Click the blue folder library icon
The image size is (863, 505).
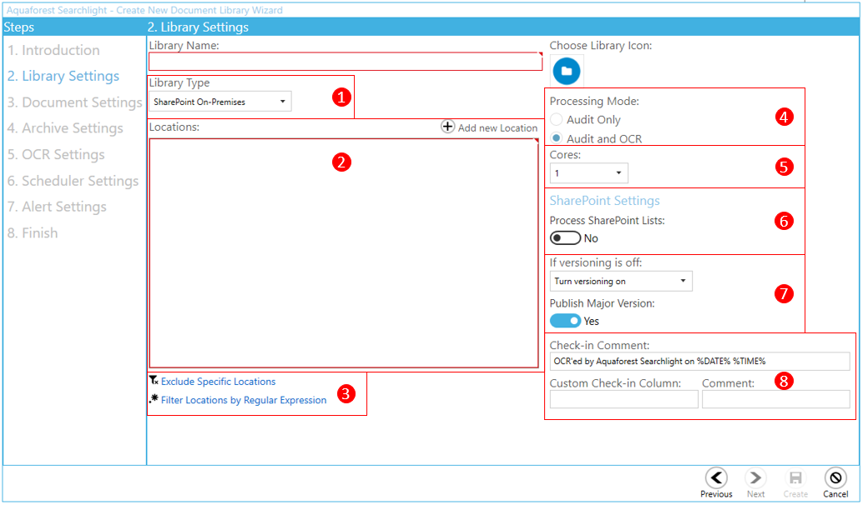[x=566, y=71]
